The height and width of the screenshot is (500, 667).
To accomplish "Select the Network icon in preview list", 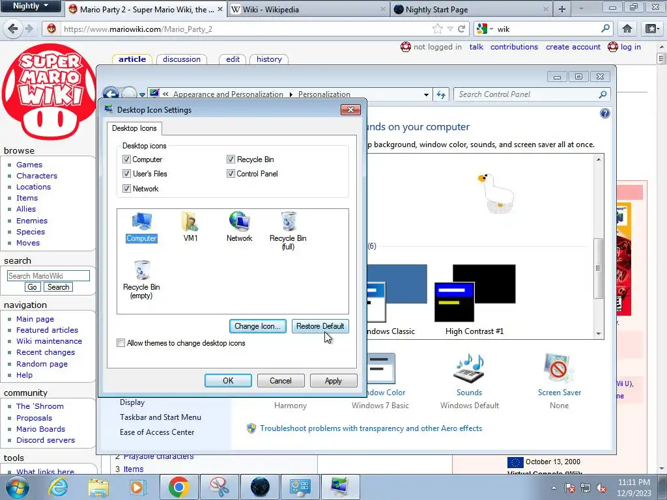I will (239, 227).
